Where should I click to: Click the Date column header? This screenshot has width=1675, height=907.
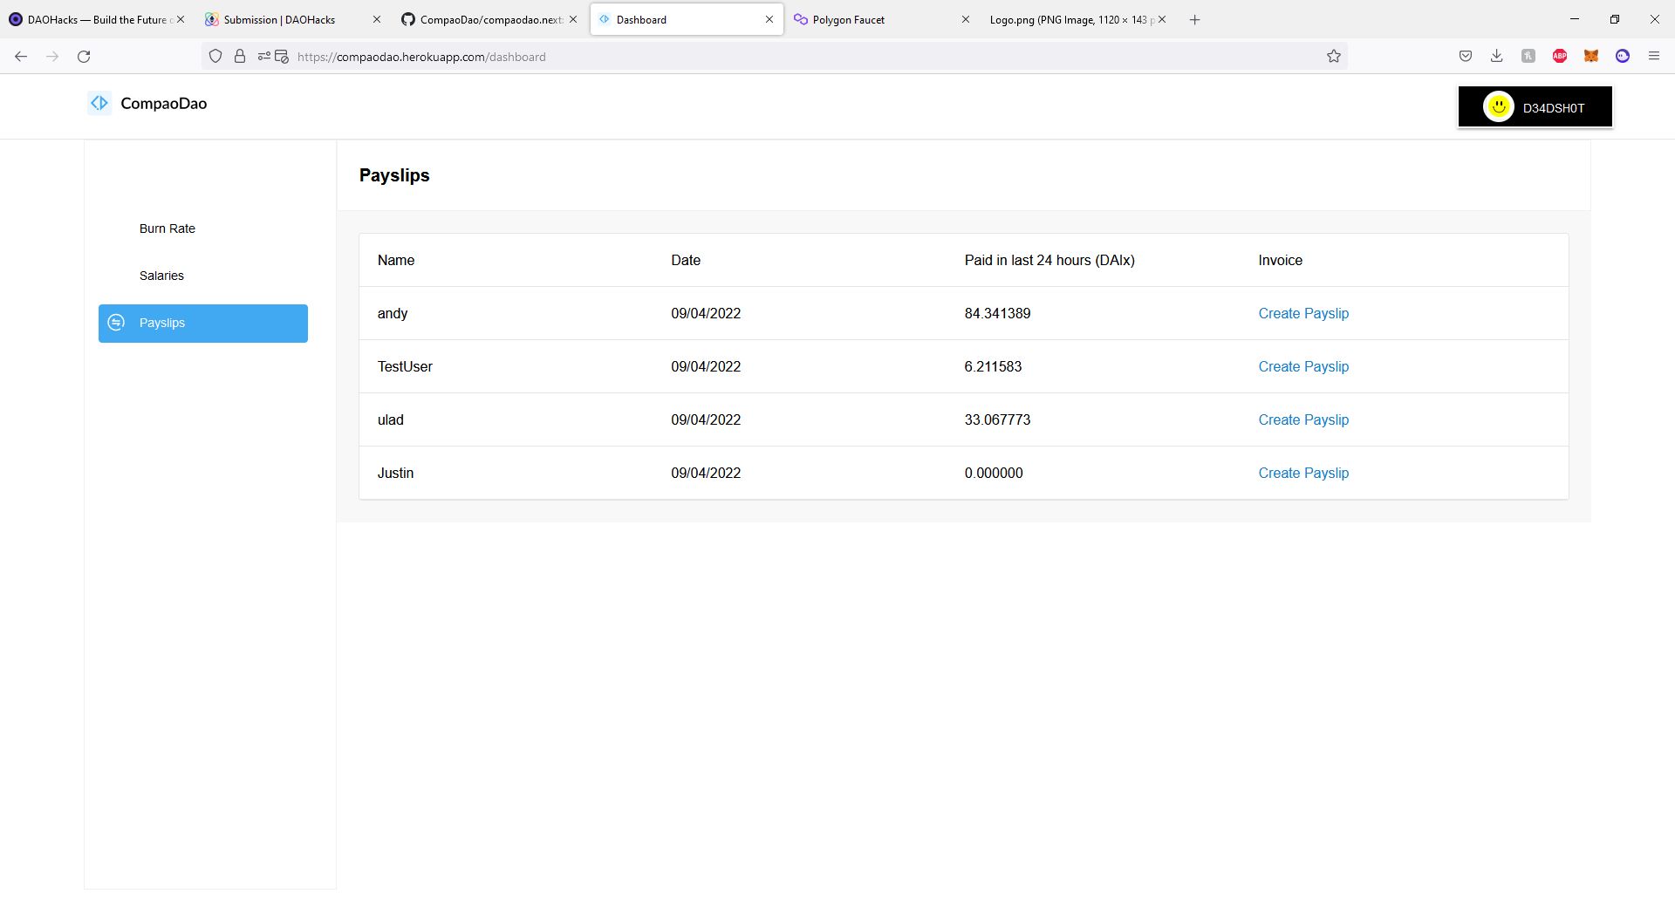pyautogui.click(x=686, y=260)
